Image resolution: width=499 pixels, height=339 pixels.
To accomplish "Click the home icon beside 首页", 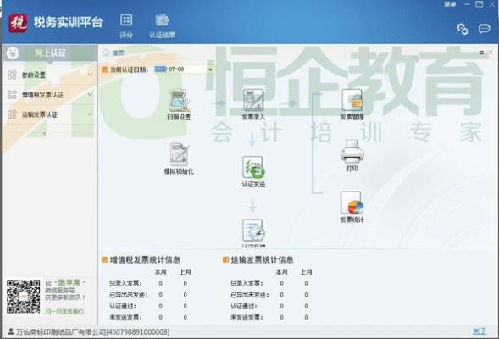I will [106, 53].
